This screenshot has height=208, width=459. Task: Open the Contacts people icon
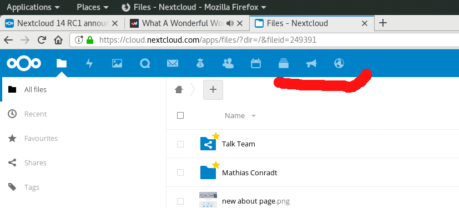click(x=228, y=63)
